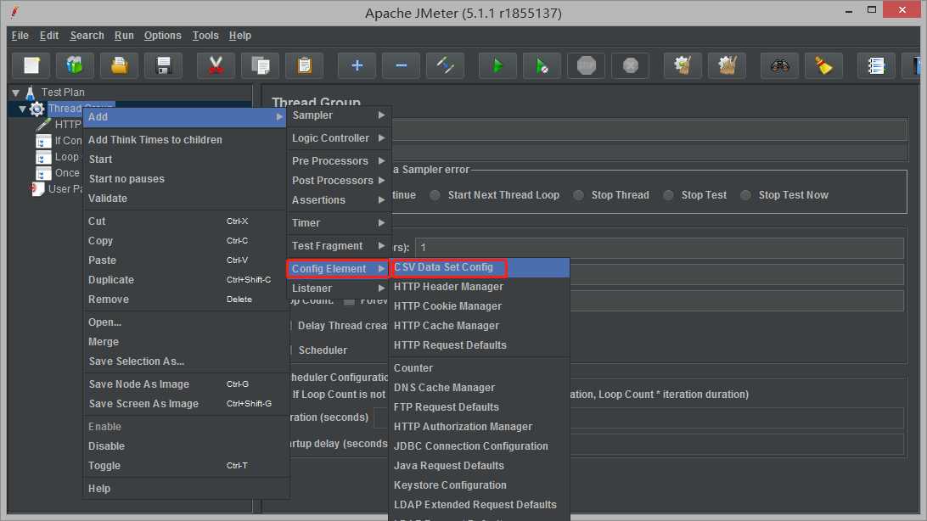Choose DNS Cache Manager from submenu
The image size is (927, 521).
(x=479, y=388)
